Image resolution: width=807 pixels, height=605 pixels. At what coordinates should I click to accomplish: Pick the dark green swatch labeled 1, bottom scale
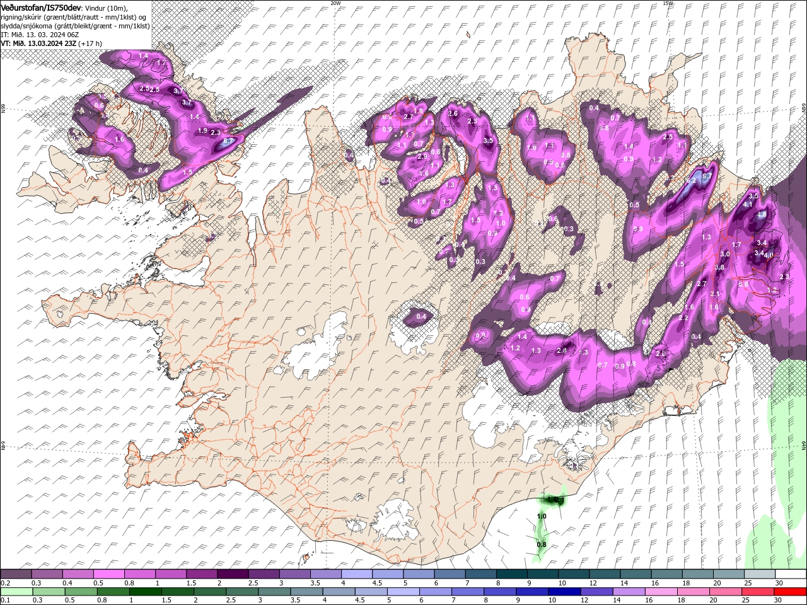[145, 592]
